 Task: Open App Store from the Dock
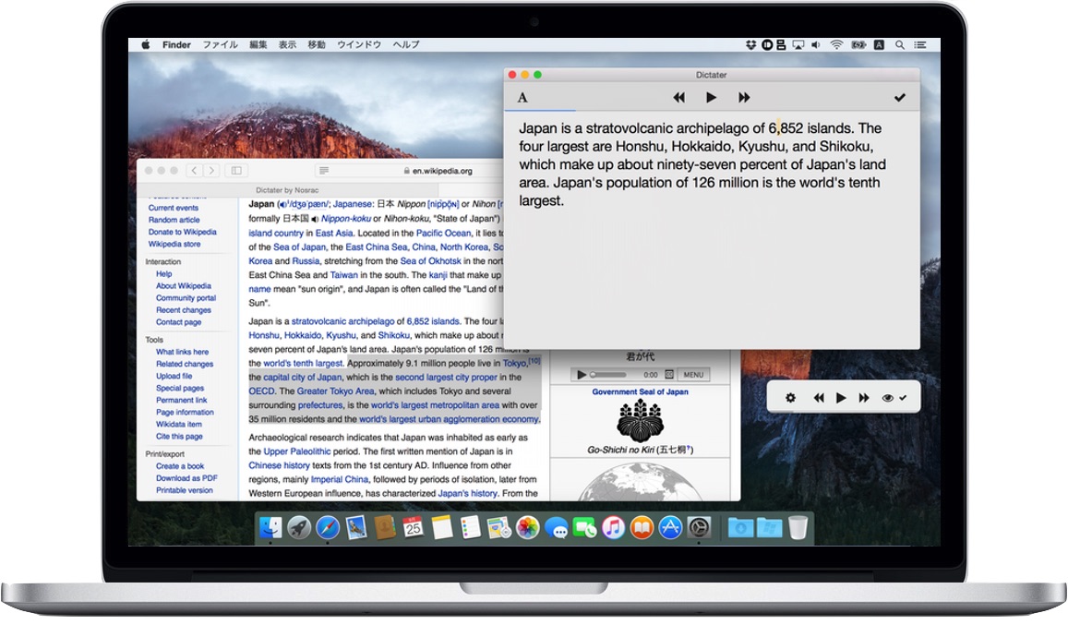tap(670, 527)
